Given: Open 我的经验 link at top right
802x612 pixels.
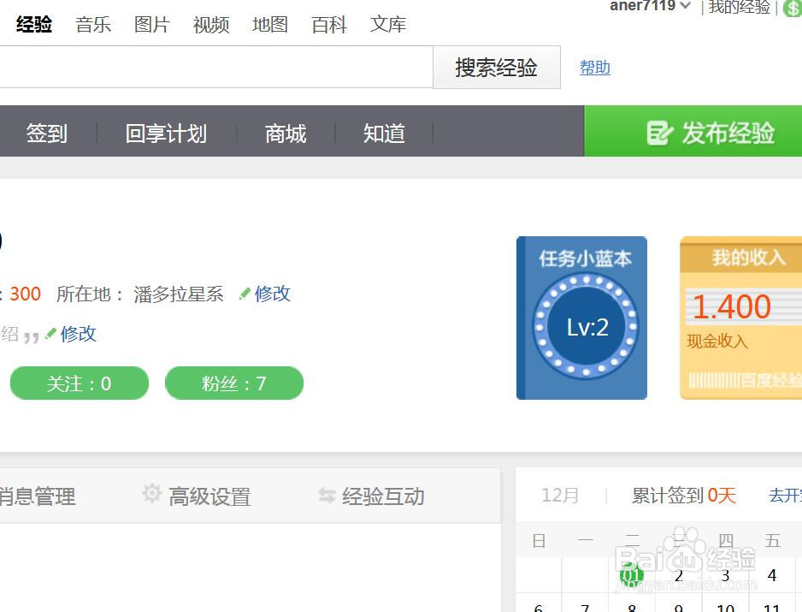Looking at the screenshot, I should coord(739,7).
